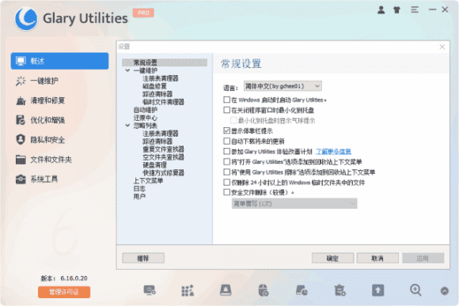Click the registry cleaner grid icon in bottom toolbar
This screenshot has height=306, width=459.
point(188,290)
